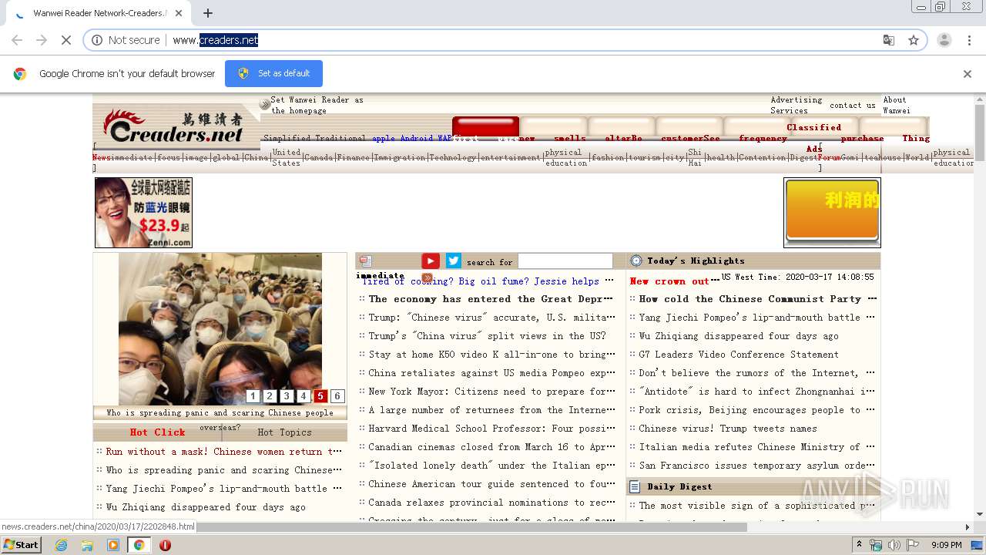Image resolution: width=986 pixels, height=555 pixels.
Task: Stop loading the page with the X button
Action: [66, 40]
